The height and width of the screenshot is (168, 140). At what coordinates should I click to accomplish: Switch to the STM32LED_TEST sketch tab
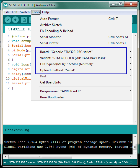(x=18, y=29)
